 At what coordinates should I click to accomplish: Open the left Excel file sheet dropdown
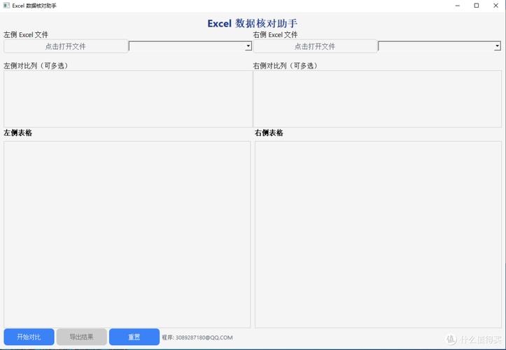190,46
